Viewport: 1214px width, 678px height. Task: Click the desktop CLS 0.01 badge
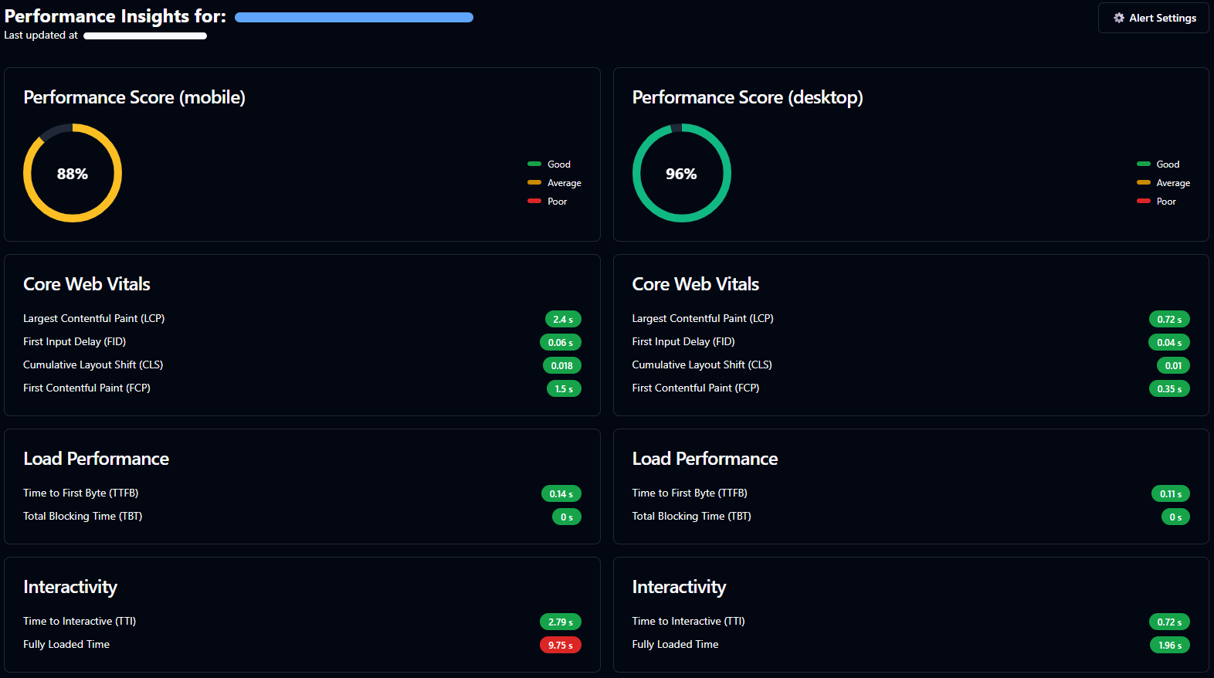coord(1173,365)
